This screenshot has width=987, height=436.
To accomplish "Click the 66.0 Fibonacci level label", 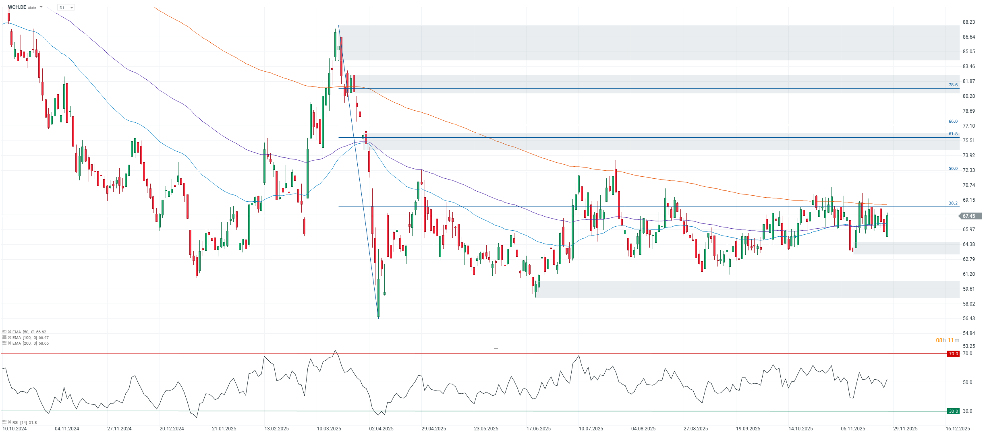I will [x=953, y=122].
